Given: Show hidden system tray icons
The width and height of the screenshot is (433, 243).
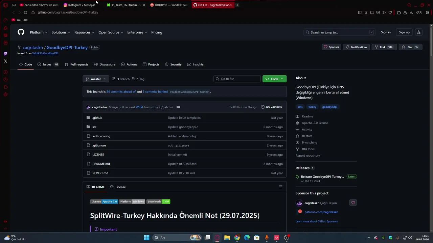Looking at the screenshot, I should 368,238.
